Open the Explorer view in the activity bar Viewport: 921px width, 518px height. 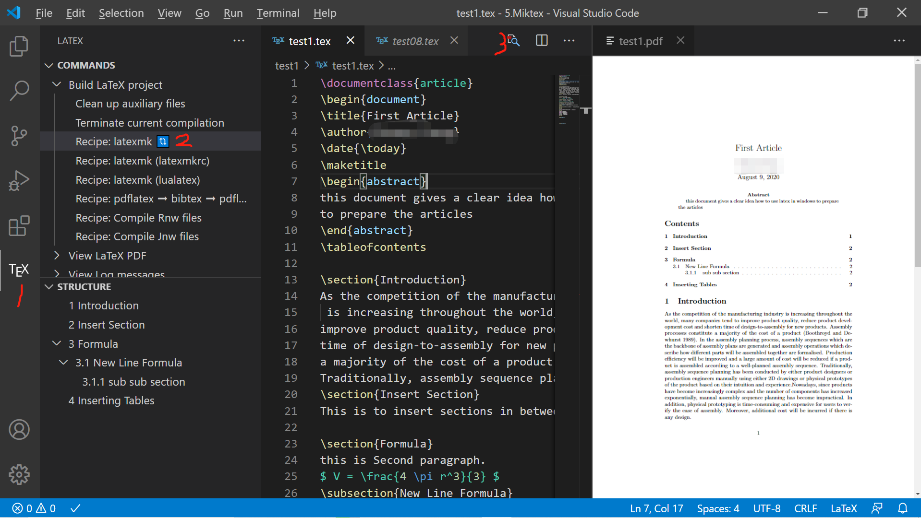pos(19,46)
